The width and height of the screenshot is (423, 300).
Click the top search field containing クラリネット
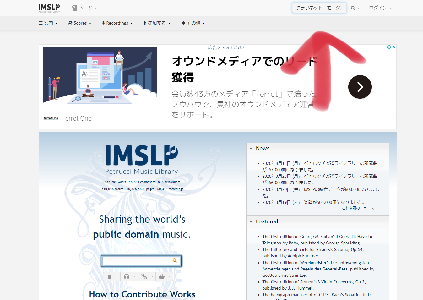coord(319,8)
